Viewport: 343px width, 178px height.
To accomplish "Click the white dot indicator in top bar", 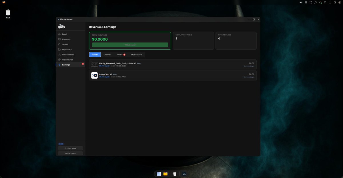I will (301, 2).
